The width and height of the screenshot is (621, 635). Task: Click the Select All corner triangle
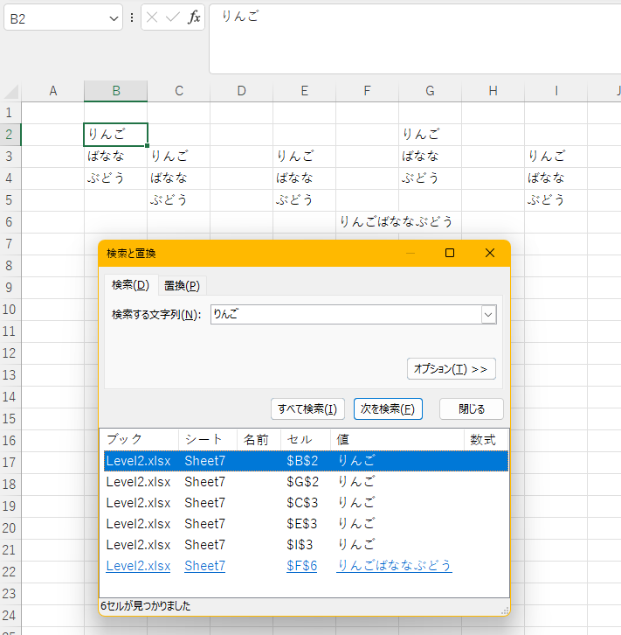coord(11,92)
